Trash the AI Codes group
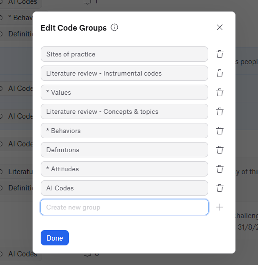 coord(220,188)
